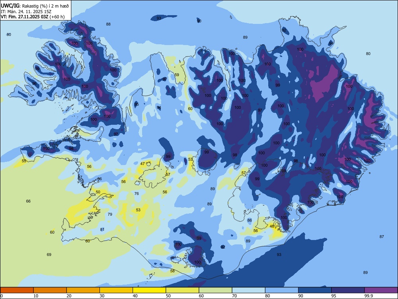Click the '30' legend tick label
398x299 pixels.
tap(102, 296)
